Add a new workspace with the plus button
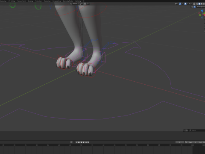Screen dimensions: 205x154 pyautogui.click(x=83, y=1)
